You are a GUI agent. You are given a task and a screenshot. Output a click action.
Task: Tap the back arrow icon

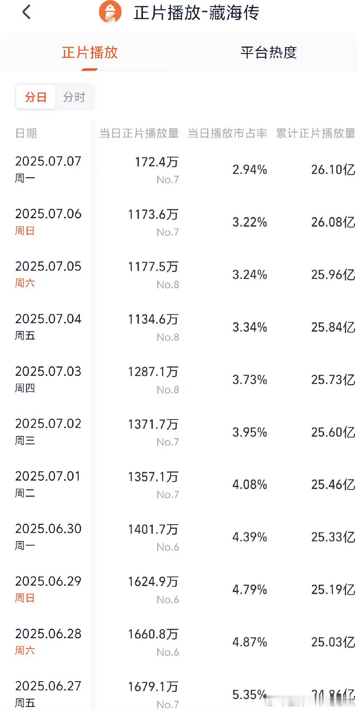27,12
